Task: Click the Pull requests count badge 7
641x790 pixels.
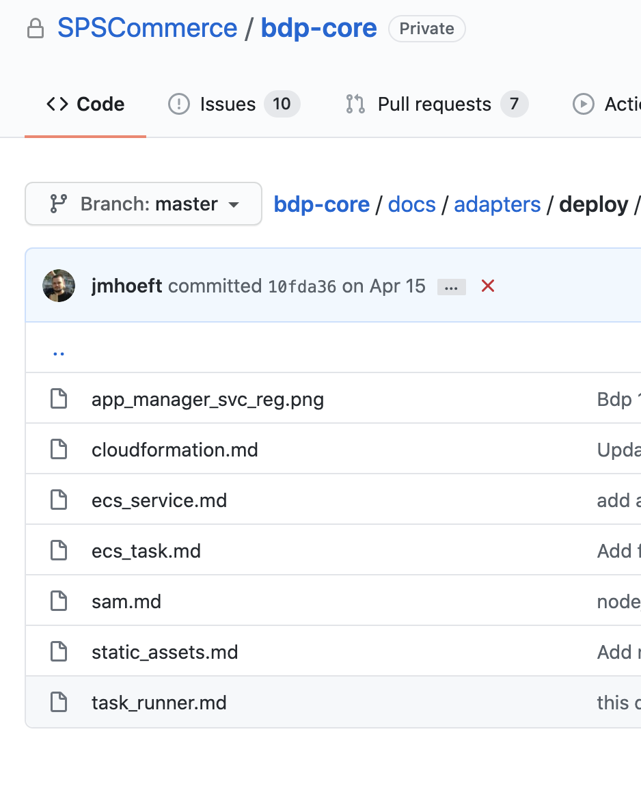Action: pos(515,105)
